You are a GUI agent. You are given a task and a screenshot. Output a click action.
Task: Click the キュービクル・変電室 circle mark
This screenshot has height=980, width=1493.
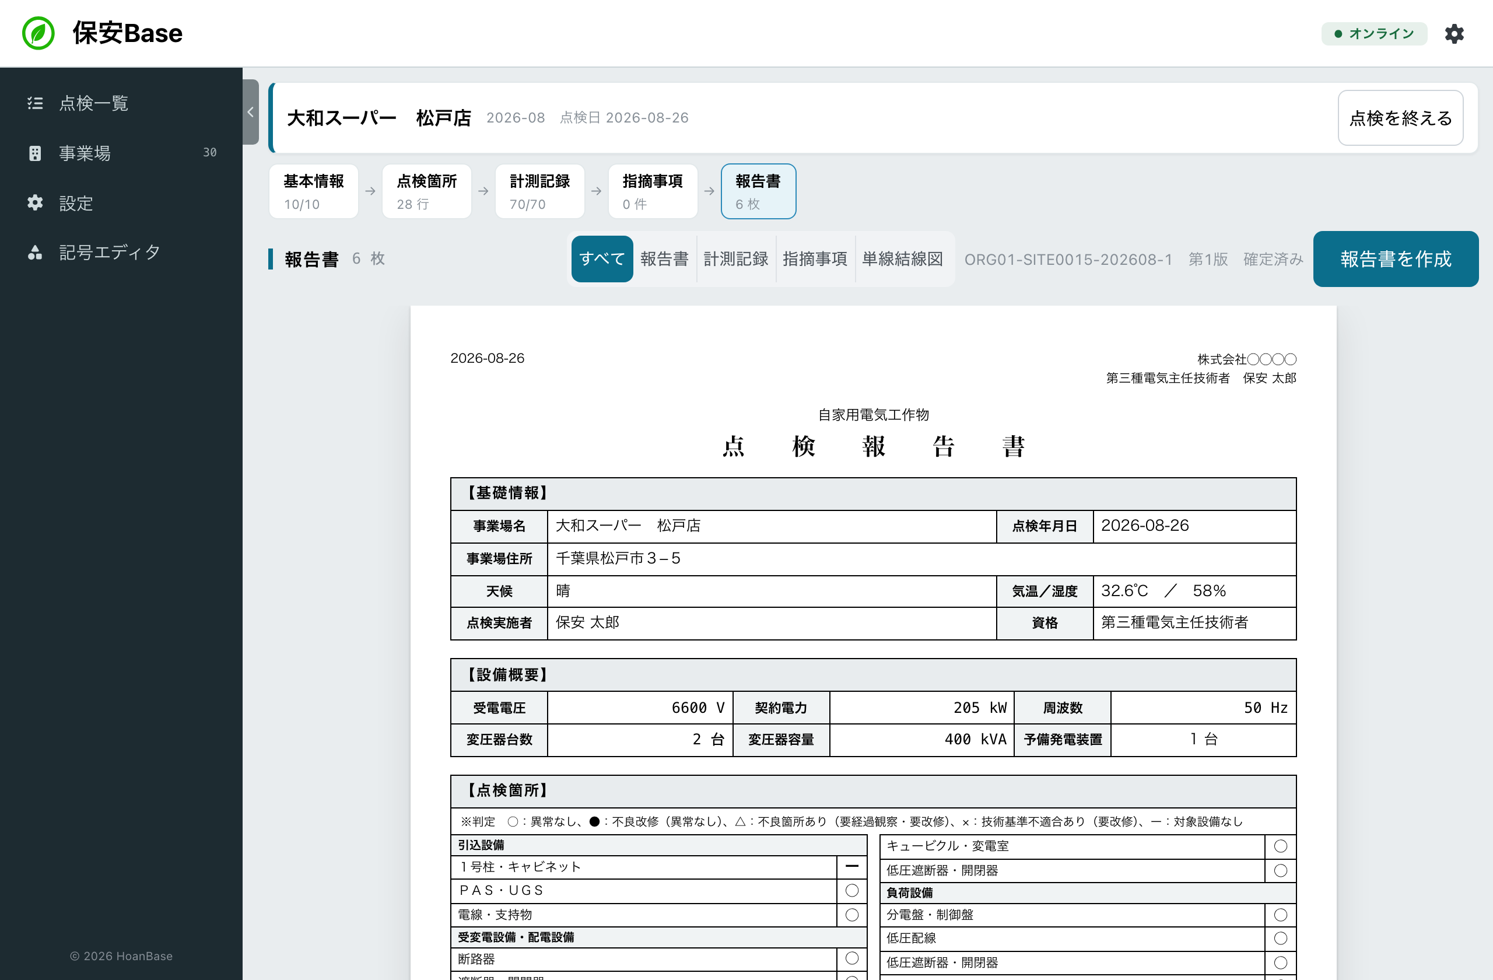click(1280, 846)
